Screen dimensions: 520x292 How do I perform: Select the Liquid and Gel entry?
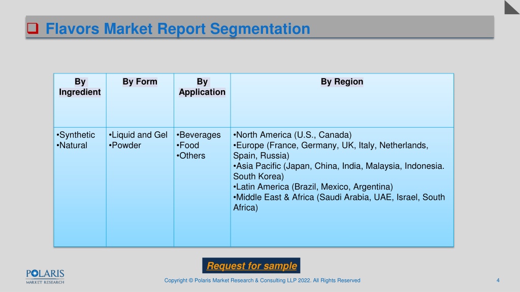138,135
